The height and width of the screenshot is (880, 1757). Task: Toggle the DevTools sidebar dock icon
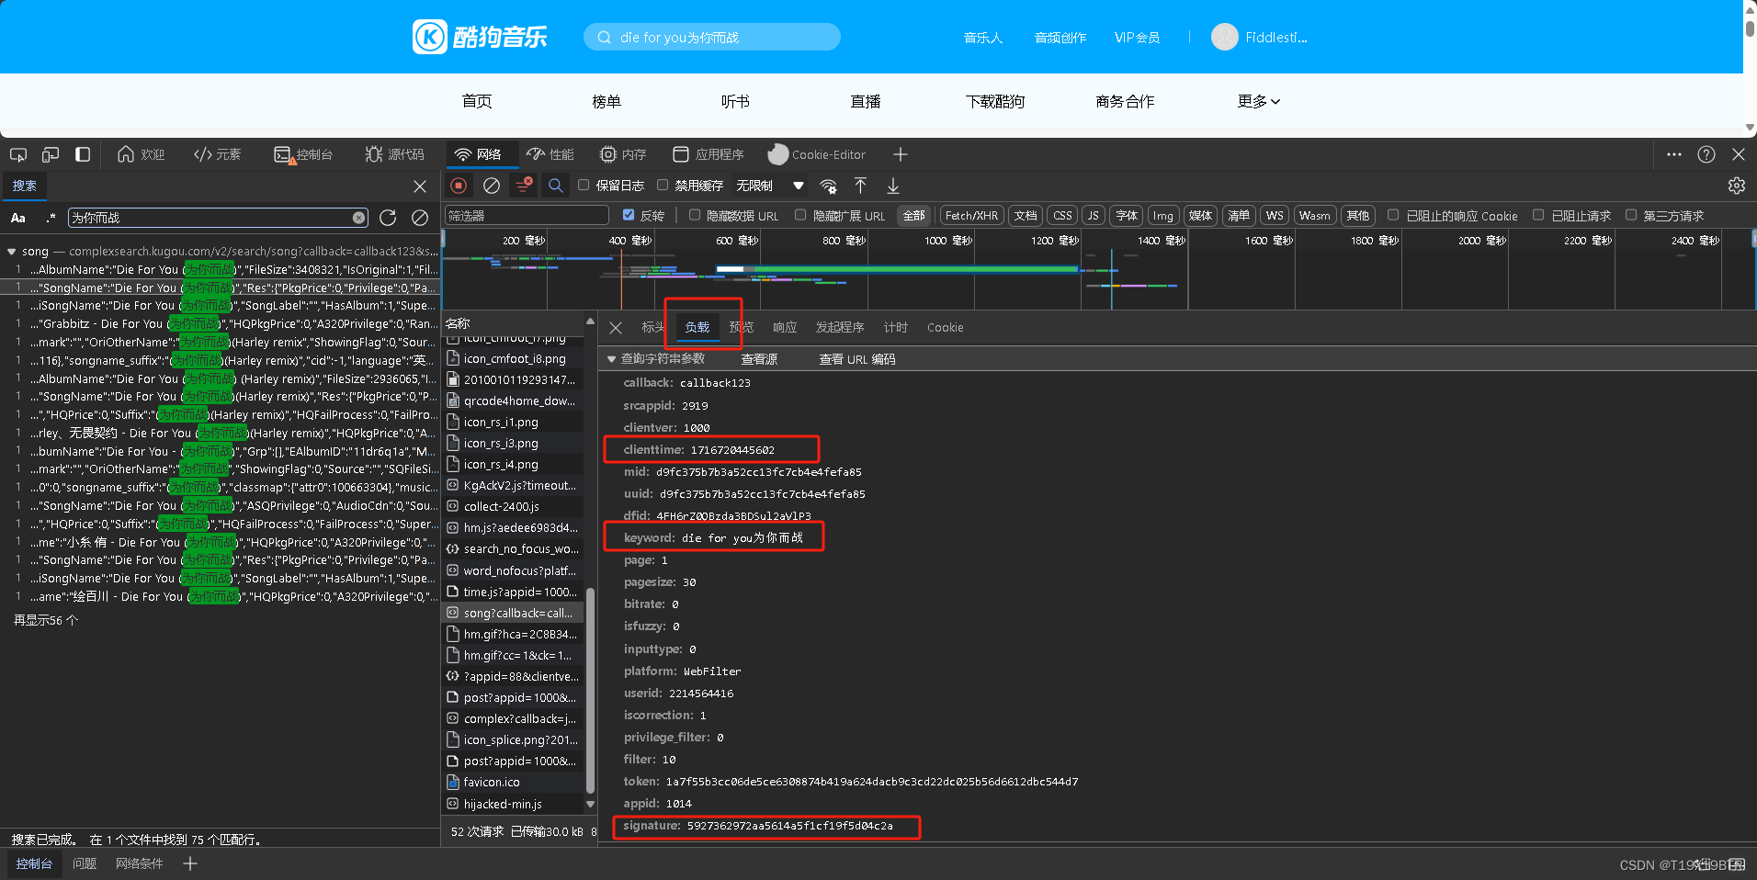[x=83, y=154]
